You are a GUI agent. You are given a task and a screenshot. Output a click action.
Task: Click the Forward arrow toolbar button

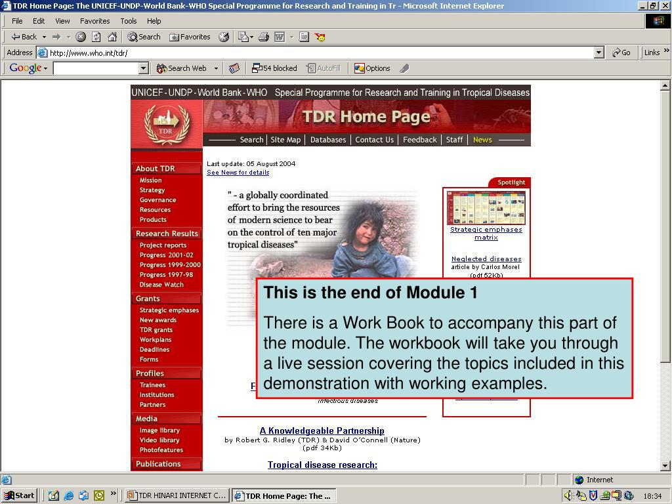[56, 37]
